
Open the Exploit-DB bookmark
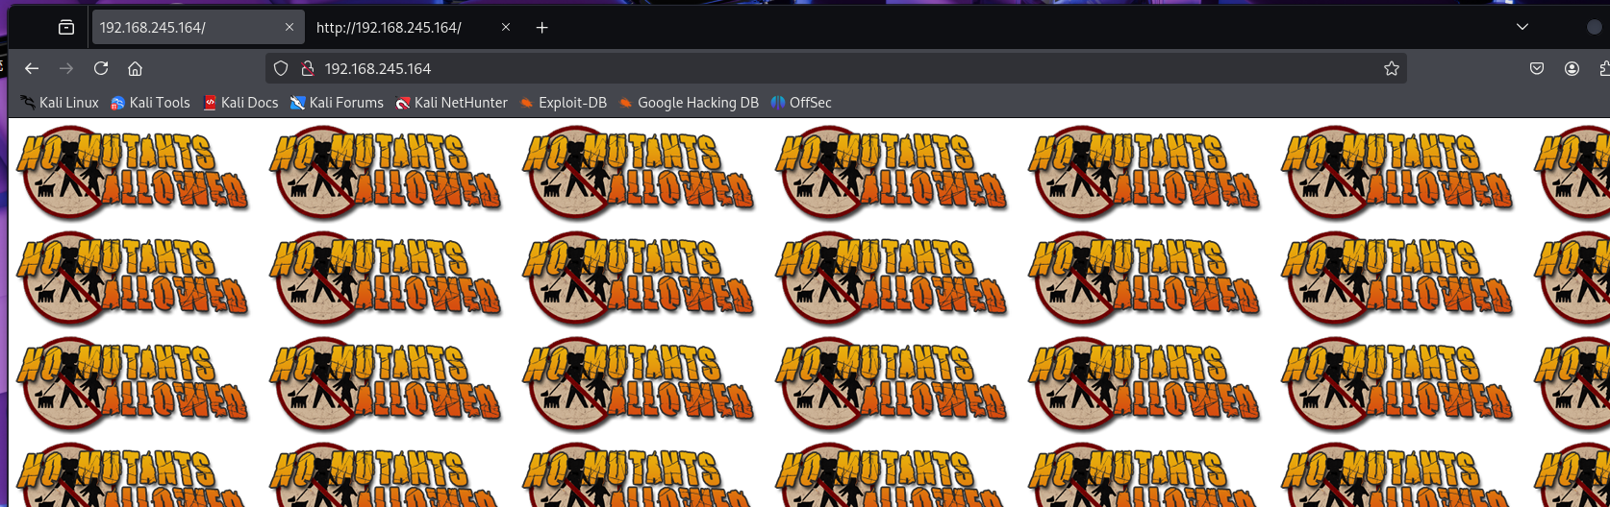564,102
